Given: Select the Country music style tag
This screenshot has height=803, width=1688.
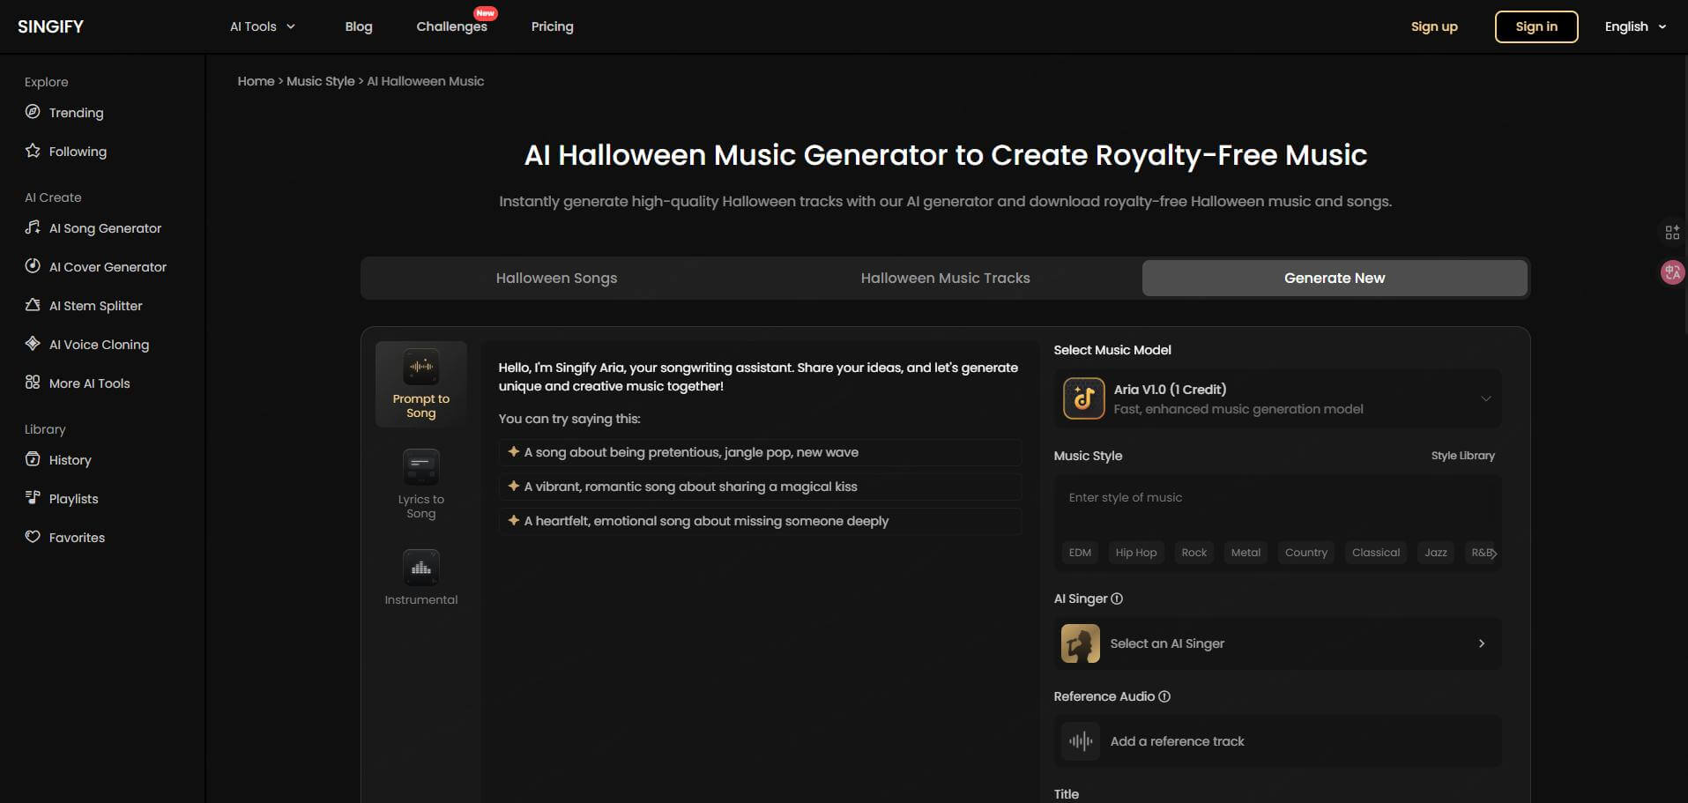Looking at the screenshot, I should 1305,553.
